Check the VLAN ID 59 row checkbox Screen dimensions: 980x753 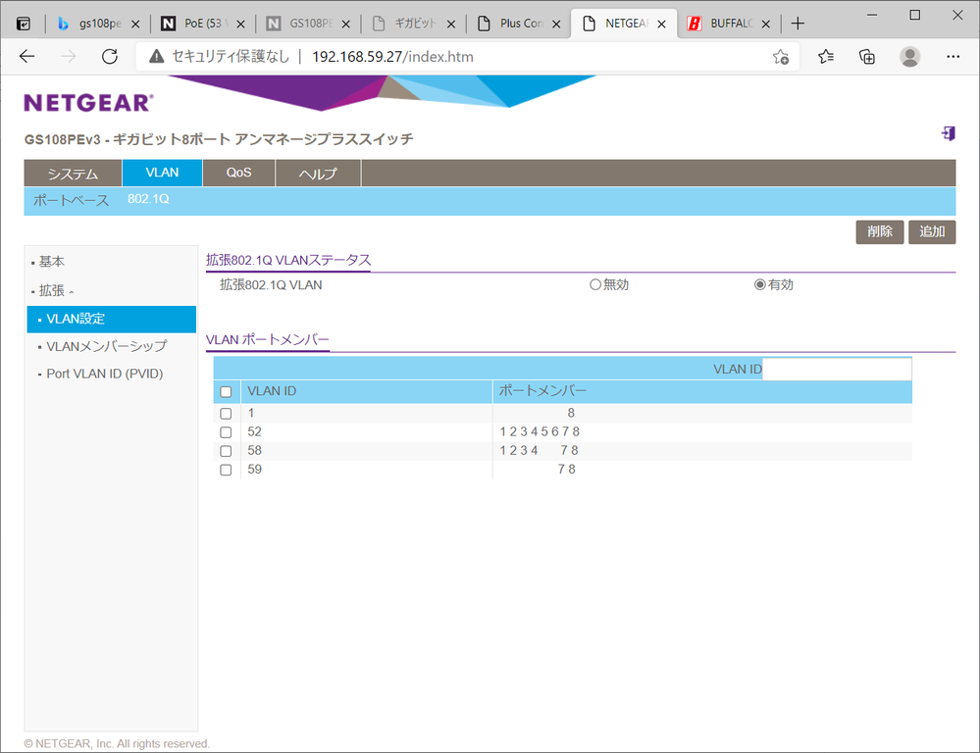tap(227, 470)
